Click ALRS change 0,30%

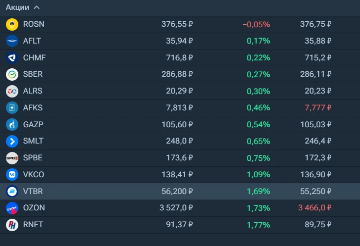coord(258,91)
